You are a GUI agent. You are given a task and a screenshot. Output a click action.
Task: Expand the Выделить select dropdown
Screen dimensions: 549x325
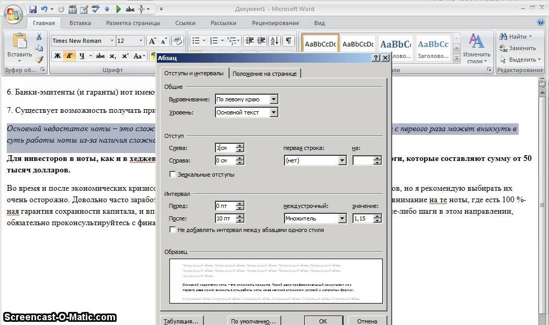[x=539, y=60]
